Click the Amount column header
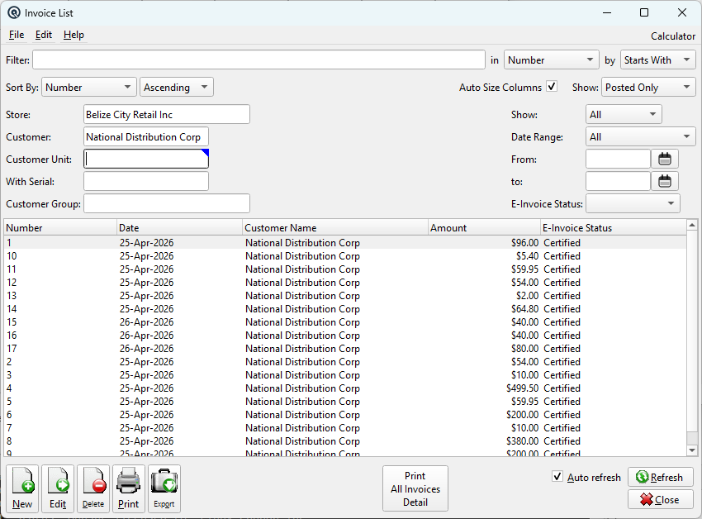 pos(485,227)
